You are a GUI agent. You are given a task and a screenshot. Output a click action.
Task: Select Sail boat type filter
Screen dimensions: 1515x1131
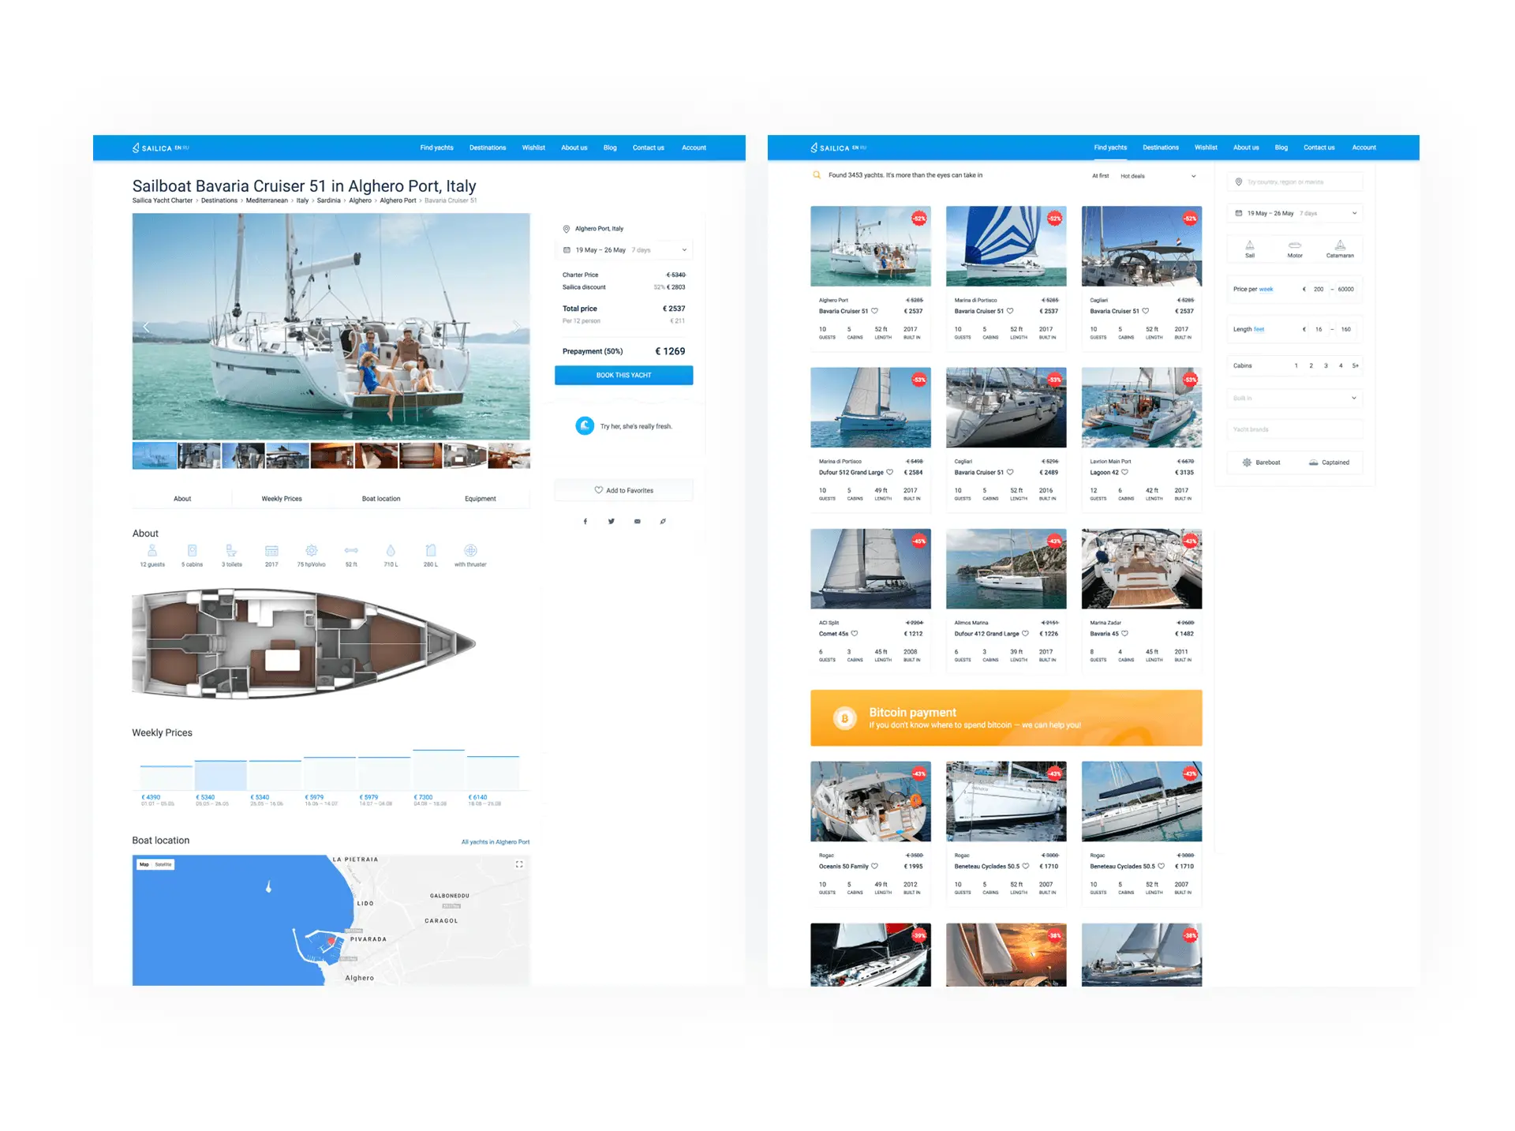(1250, 249)
